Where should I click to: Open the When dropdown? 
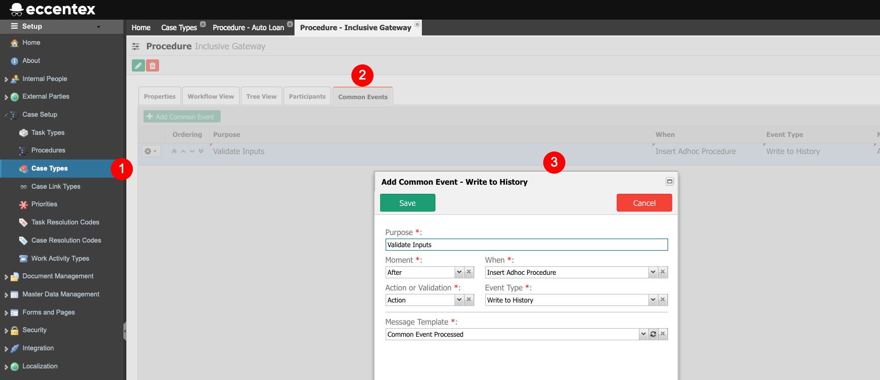pyautogui.click(x=653, y=272)
